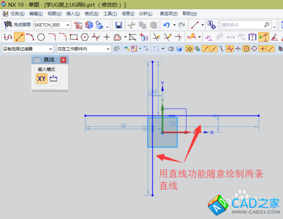Open the 分析(L) menu
The height and width of the screenshot is (219, 283).
click(145, 14)
